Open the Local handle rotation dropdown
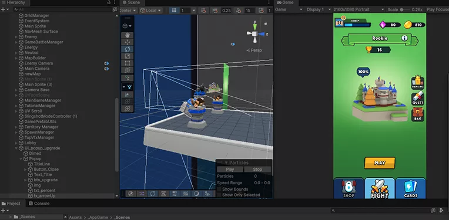The width and height of the screenshot is (449, 220). click(x=151, y=11)
